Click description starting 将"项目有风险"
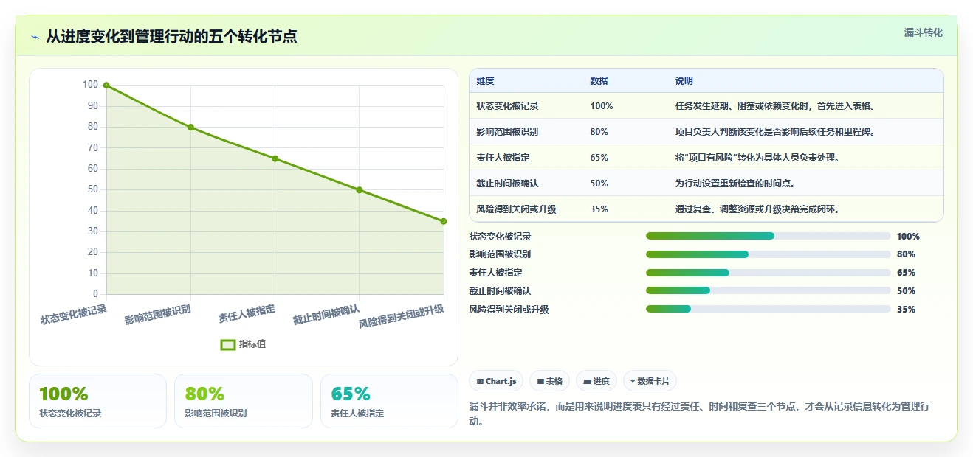973x457 pixels. tap(757, 158)
